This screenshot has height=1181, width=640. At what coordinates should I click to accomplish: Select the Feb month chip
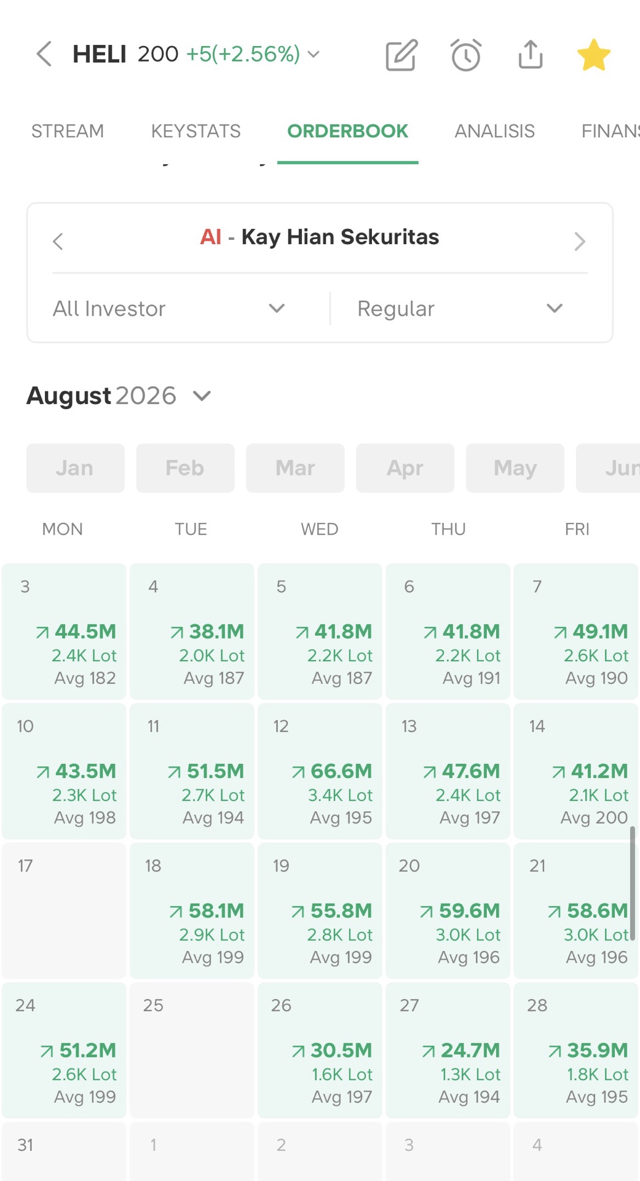coord(185,468)
